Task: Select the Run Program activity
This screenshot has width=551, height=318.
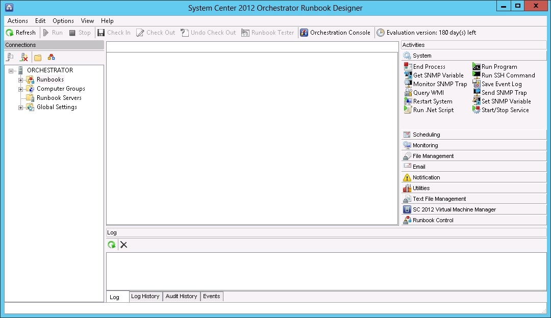Action: 495,66
